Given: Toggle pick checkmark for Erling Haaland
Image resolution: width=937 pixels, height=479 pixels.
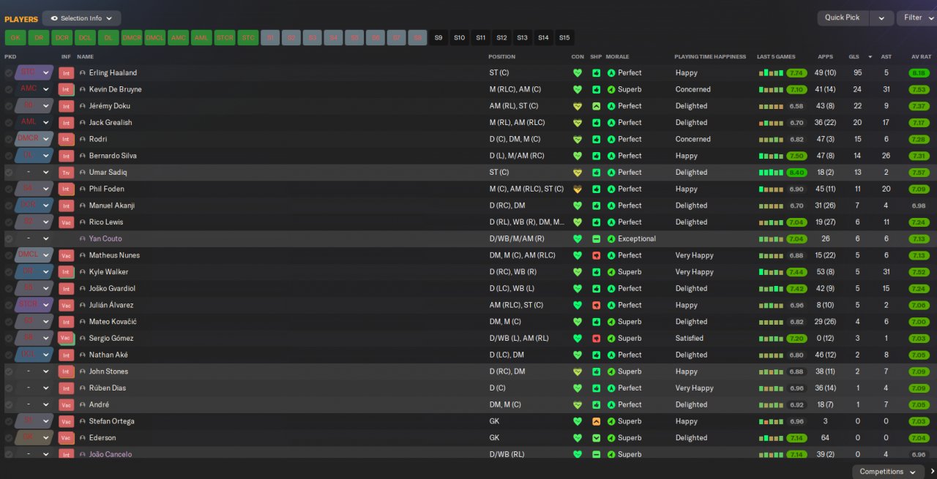Looking at the screenshot, I should click(9, 73).
